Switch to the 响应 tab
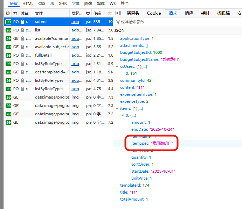Viewport: 242px width, 209px height. point(189,13)
